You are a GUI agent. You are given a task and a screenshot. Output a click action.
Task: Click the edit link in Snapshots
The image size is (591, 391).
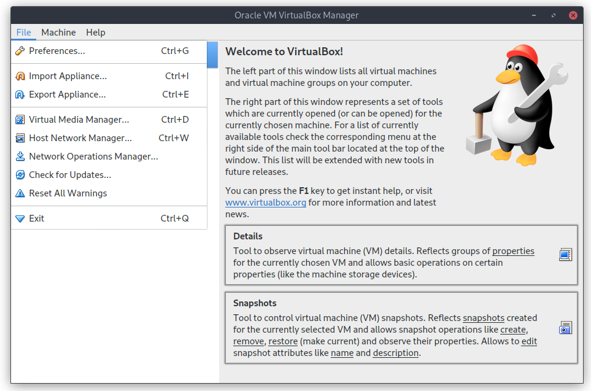pos(529,341)
